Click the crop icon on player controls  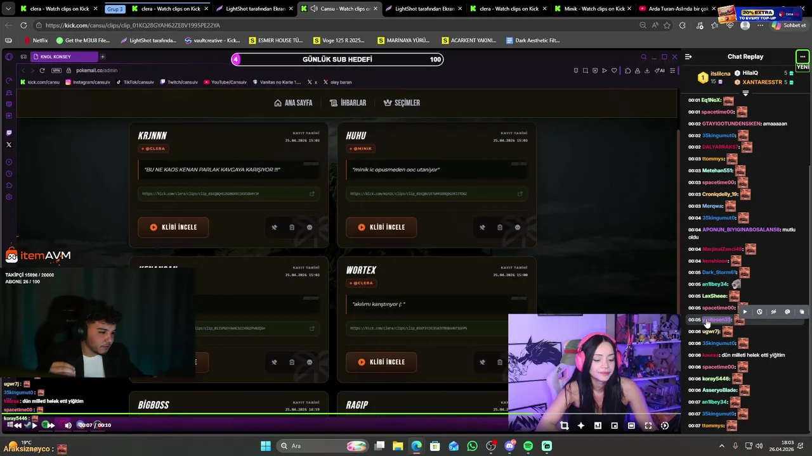(564, 426)
